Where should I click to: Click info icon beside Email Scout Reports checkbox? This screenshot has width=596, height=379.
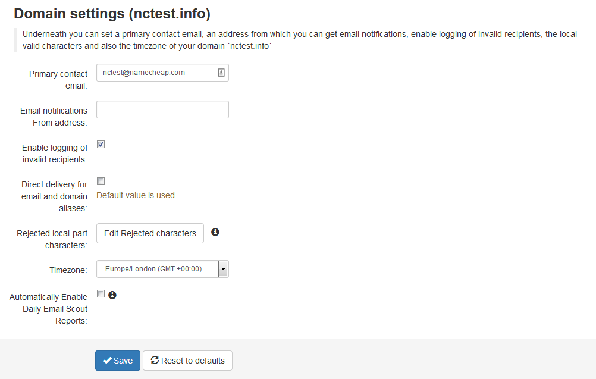(x=112, y=295)
